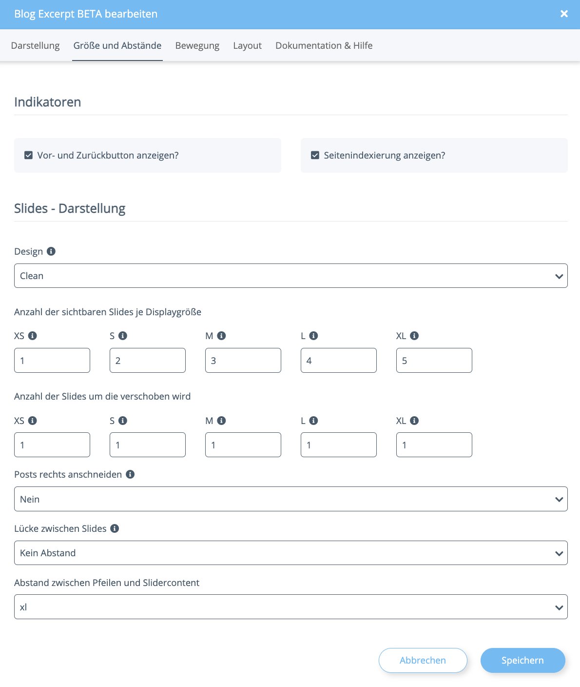The height and width of the screenshot is (687, 580).
Task: Click info icon beside L shifted slides
Action: click(314, 421)
